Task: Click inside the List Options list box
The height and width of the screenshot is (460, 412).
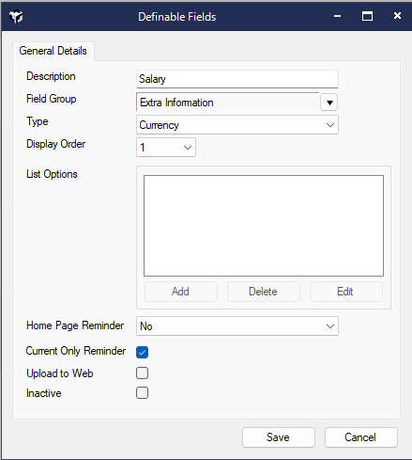Action: tap(264, 226)
